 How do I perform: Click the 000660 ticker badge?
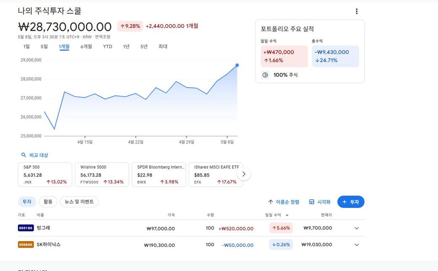coord(26,244)
